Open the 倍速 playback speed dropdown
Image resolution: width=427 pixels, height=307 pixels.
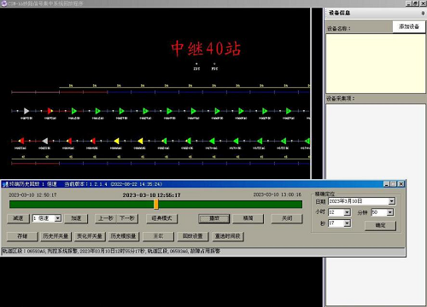pos(58,218)
